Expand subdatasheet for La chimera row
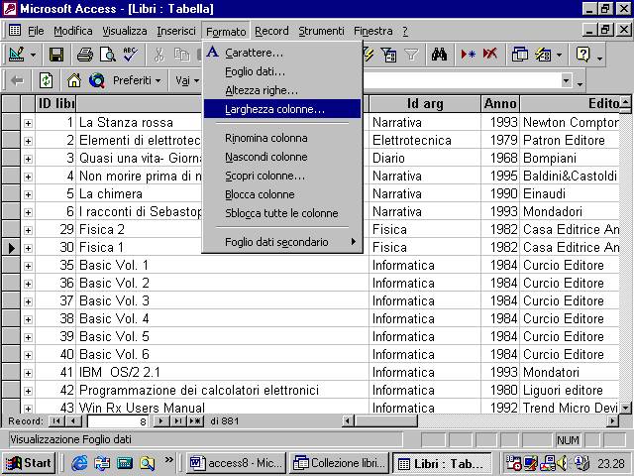 [x=28, y=194]
